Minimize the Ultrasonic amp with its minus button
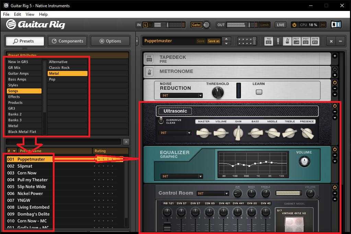Viewport: 351px width, 234px height. point(335,112)
